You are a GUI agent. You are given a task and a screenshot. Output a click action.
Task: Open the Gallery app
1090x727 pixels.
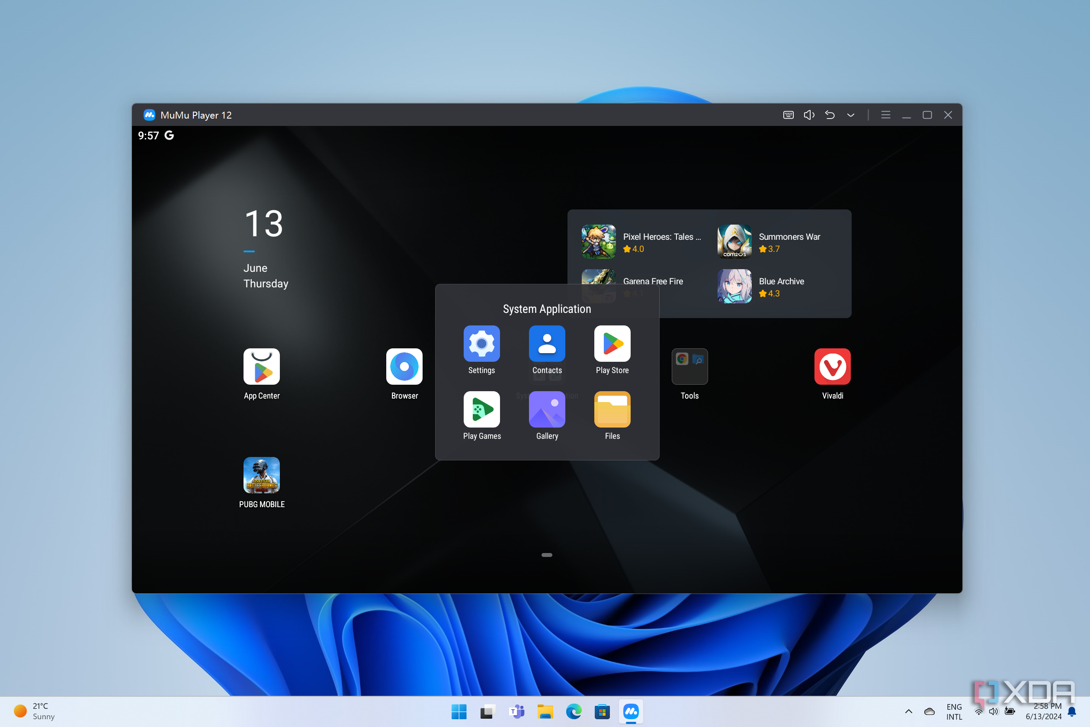click(547, 409)
